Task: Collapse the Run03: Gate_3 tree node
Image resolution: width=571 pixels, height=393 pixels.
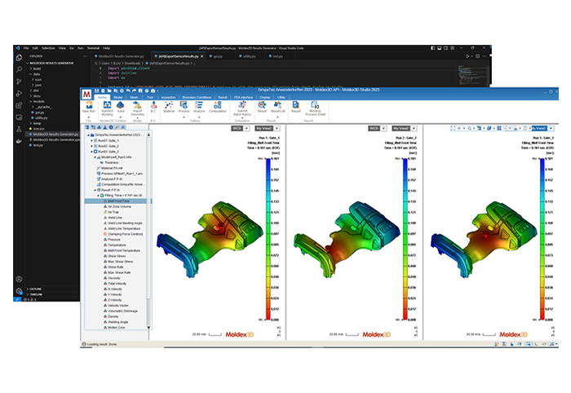Action: (x=91, y=152)
